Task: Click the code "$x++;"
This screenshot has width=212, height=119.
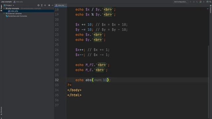Action: click(x=80, y=50)
